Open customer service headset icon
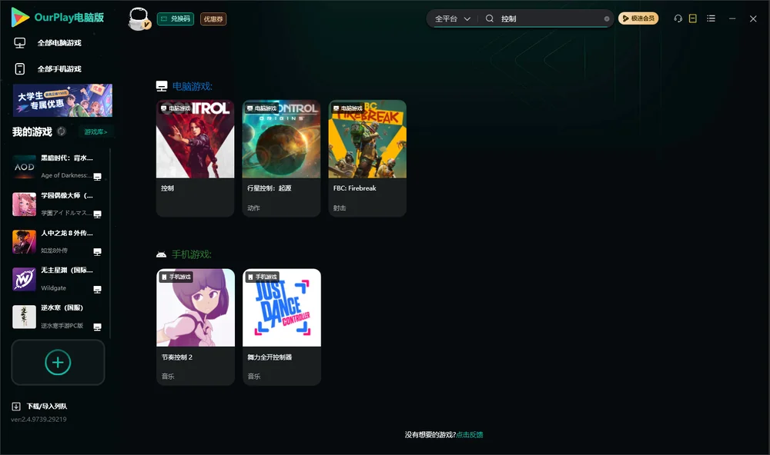 678,18
